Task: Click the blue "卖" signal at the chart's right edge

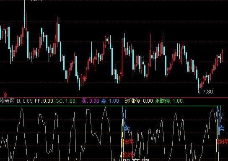Action: [221, 128]
